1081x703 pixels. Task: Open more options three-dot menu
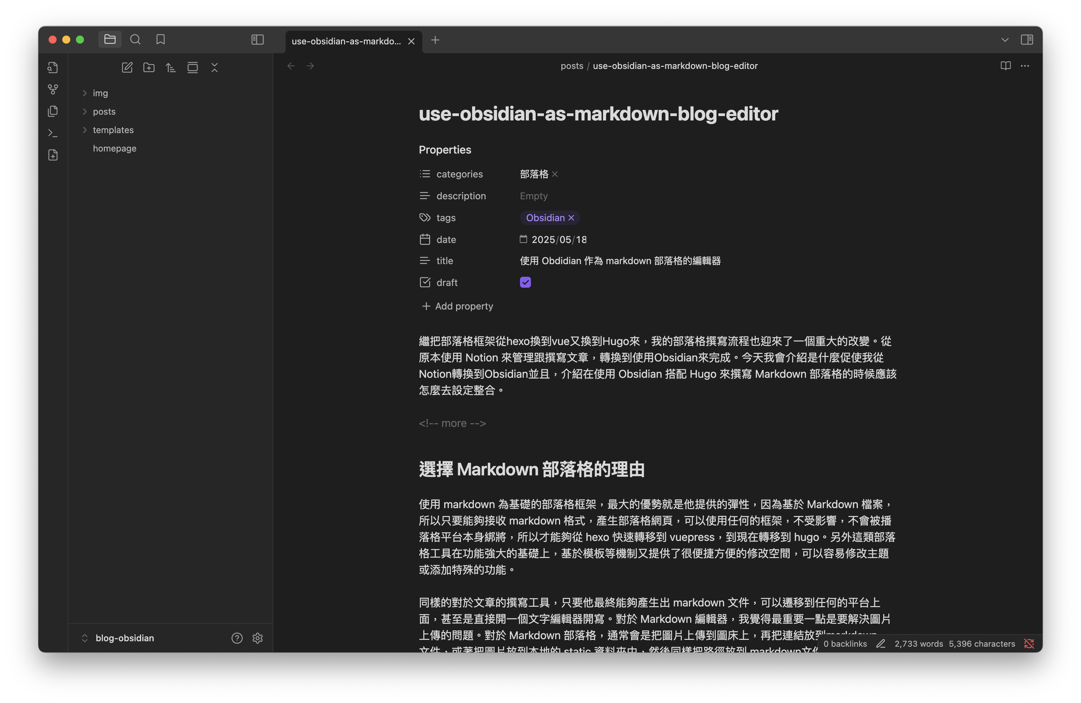[x=1025, y=66]
